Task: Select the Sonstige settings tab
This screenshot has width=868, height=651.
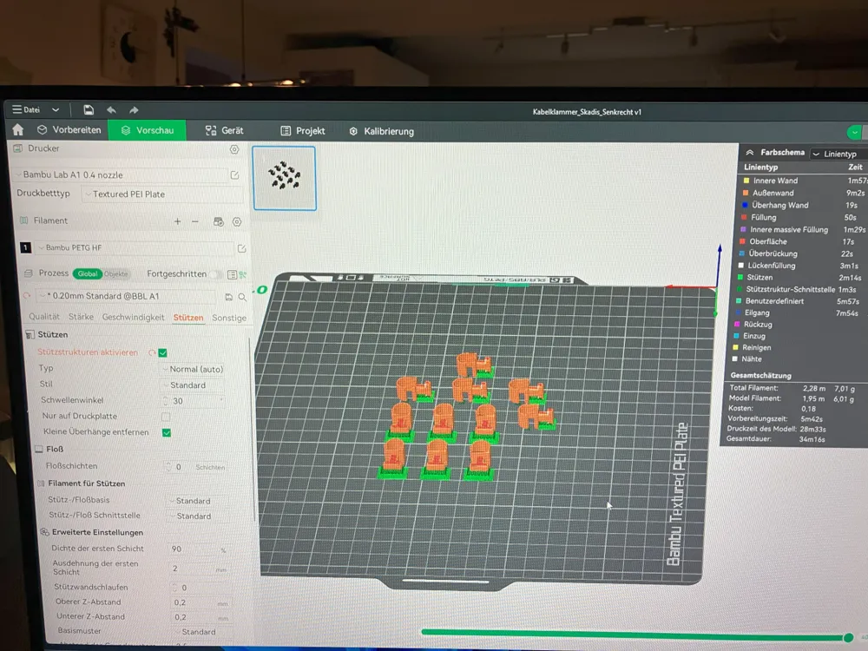Action: coord(229,318)
